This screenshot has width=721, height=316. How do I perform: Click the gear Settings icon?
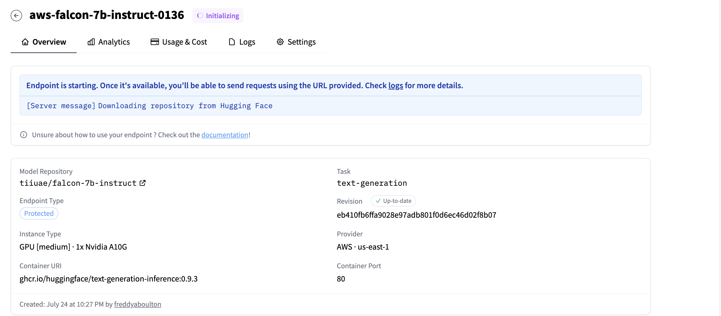pos(280,42)
